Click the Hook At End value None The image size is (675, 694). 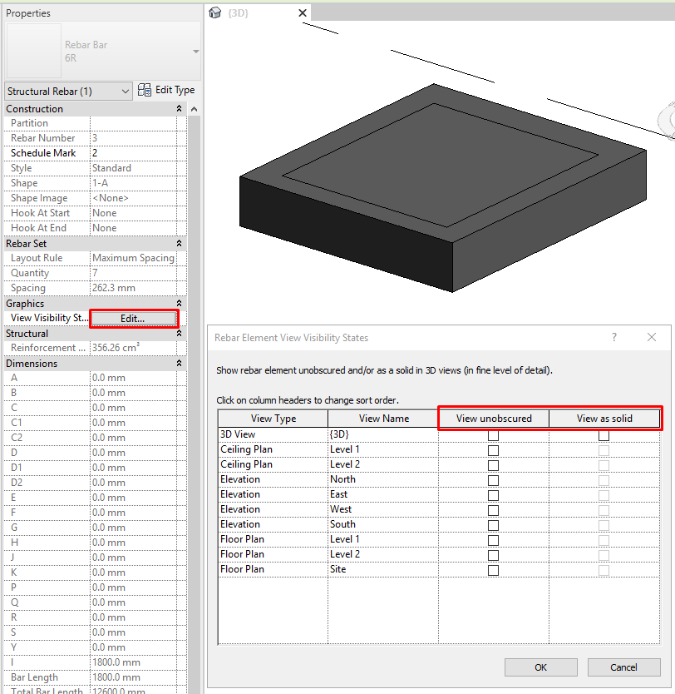[x=133, y=228]
